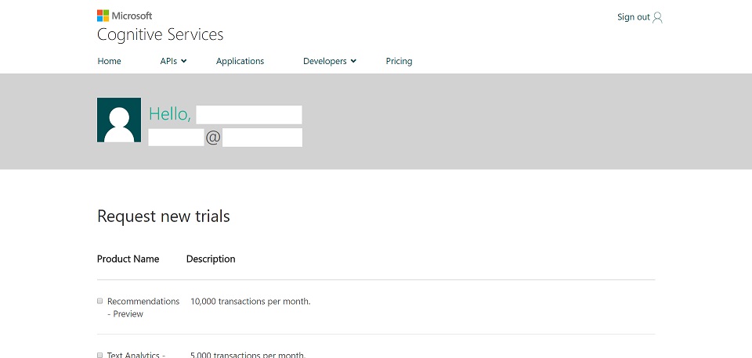Check the Recommendations - Preview checkbox
Viewport: 752px width, 358px height.
tap(99, 301)
